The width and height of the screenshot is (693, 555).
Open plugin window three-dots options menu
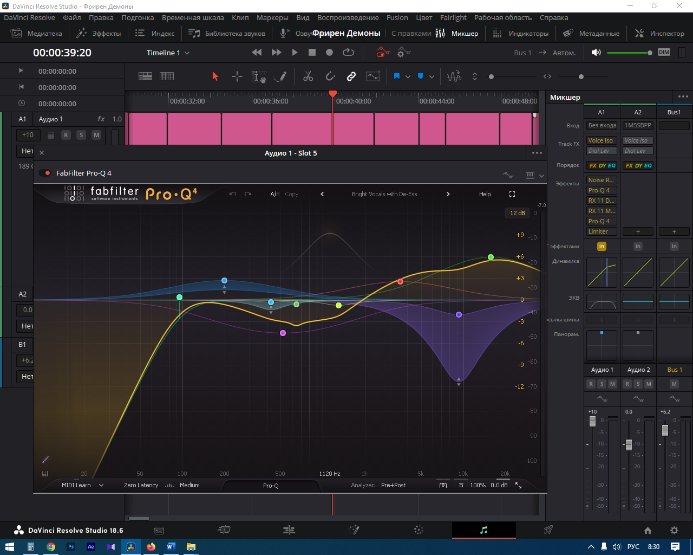[x=537, y=153]
